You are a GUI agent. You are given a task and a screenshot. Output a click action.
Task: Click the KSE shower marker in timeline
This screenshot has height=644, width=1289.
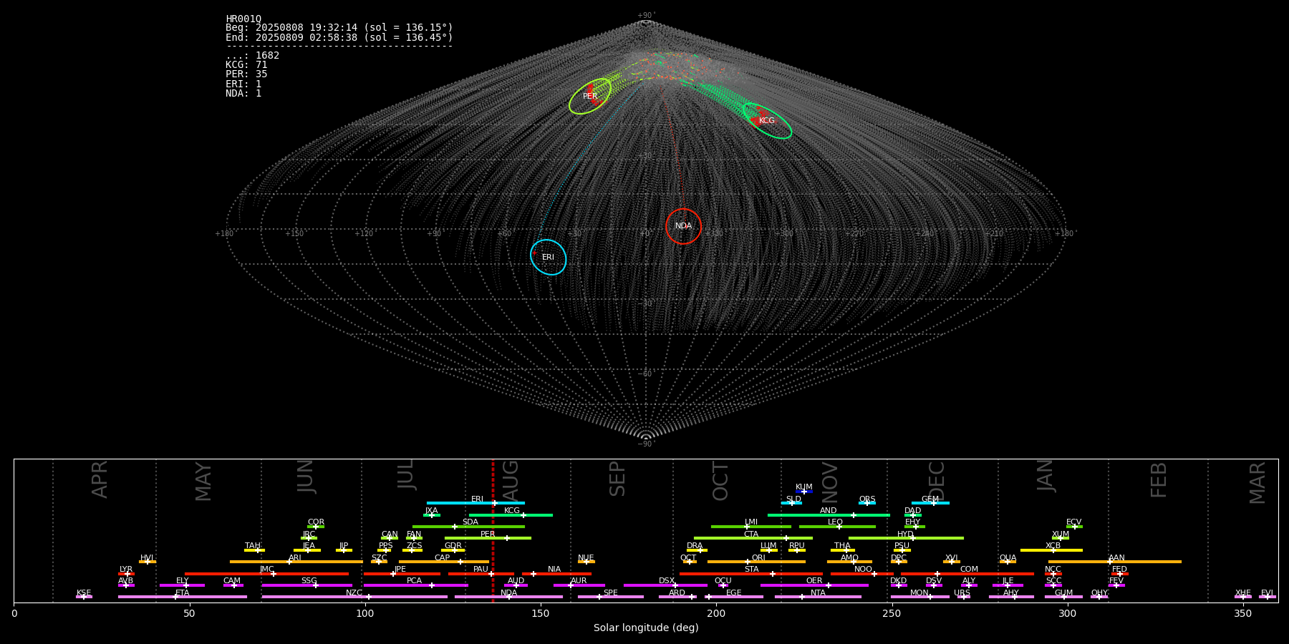pyautogui.click(x=84, y=596)
